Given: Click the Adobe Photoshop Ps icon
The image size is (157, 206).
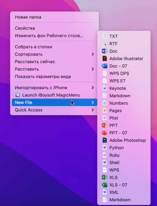Looking at the screenshot, I should click(x=105, y=140).
